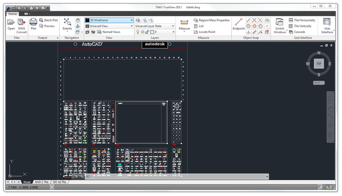Click the Batch Plot button

point(48,20)
